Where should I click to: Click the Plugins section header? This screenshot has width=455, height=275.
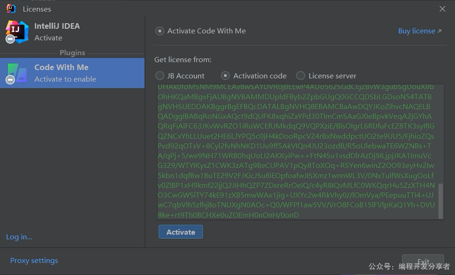click(x=72, y=53)
